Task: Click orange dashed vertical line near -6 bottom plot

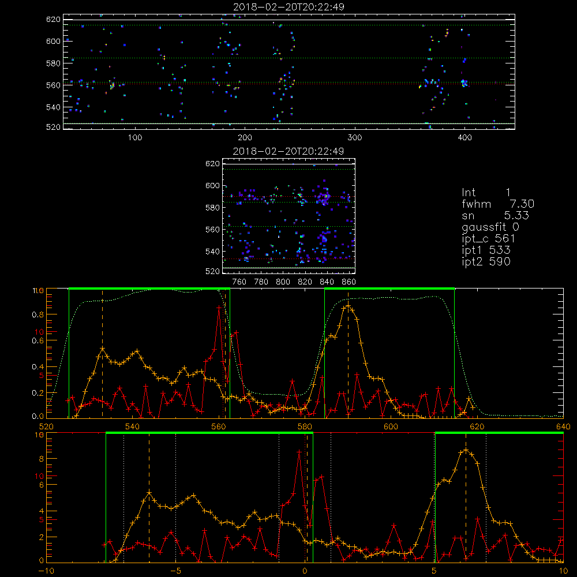Action: click(x=149, y=497)
